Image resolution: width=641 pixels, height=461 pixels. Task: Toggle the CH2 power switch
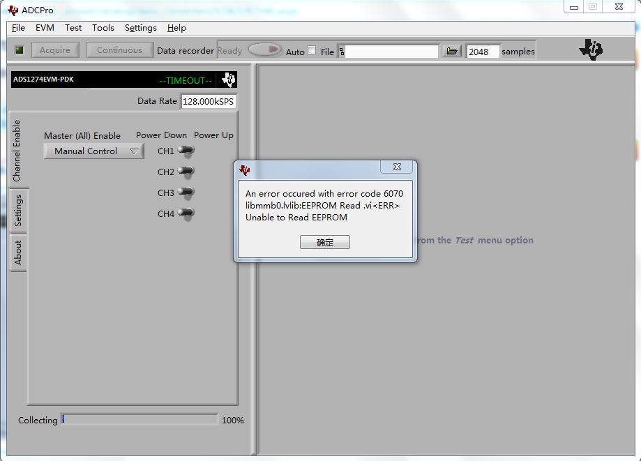click(x=186, y=172)
